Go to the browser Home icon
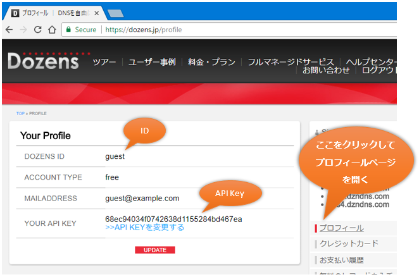This screenshot has width=419, height=277. pos(52,29)
